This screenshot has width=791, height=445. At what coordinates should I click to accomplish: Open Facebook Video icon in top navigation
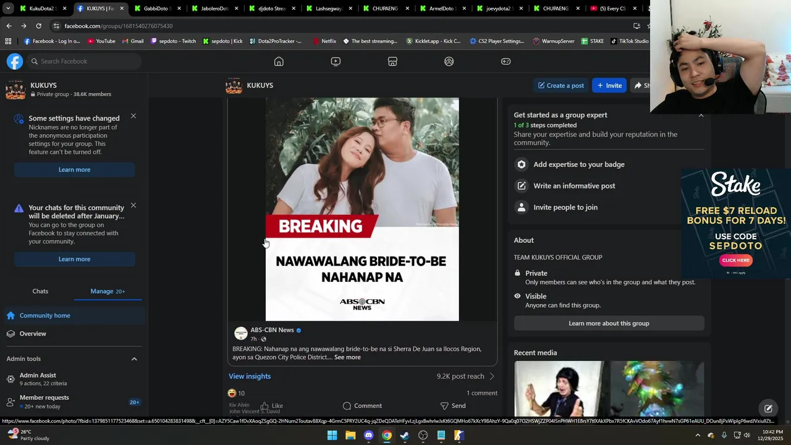coord(336,61)
